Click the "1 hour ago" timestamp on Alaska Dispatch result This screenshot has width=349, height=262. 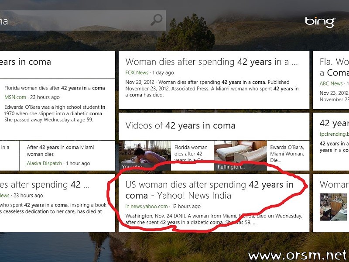coord(78,163)
